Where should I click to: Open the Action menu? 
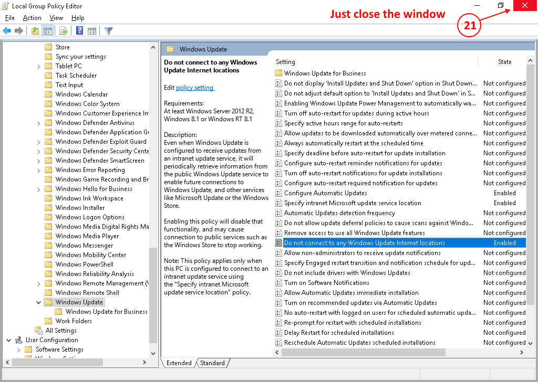coord(32,18)
